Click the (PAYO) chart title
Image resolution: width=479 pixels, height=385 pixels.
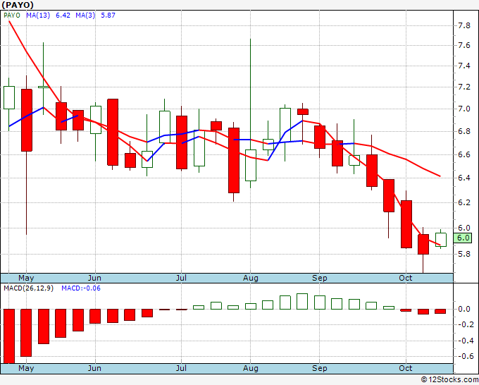click(x=18, y=5)
